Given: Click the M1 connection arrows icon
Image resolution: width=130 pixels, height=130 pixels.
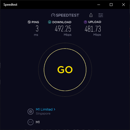Looking at the screenshot, I should (30, 122).
